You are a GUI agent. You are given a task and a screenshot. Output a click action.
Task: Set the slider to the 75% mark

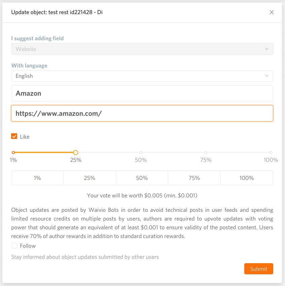(206, 152)
